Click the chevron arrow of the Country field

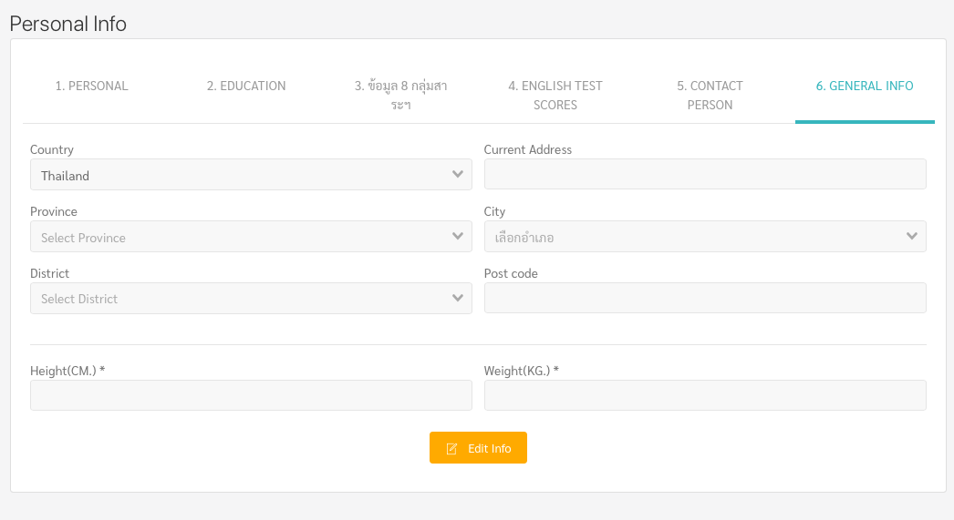458,174
